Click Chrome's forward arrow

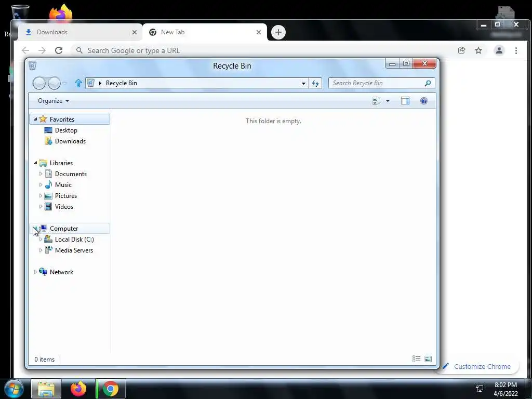[x=42, y=50]
